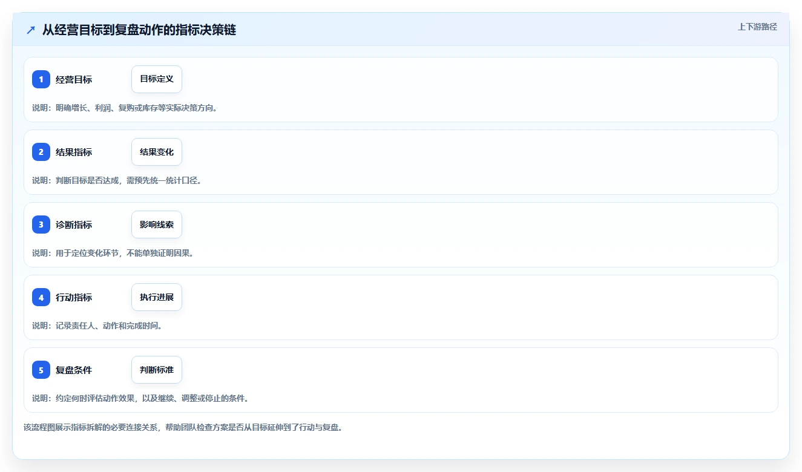Click the 结果指标 step title
The height and width of the screenshot is (472, 802).
[74, 152]
